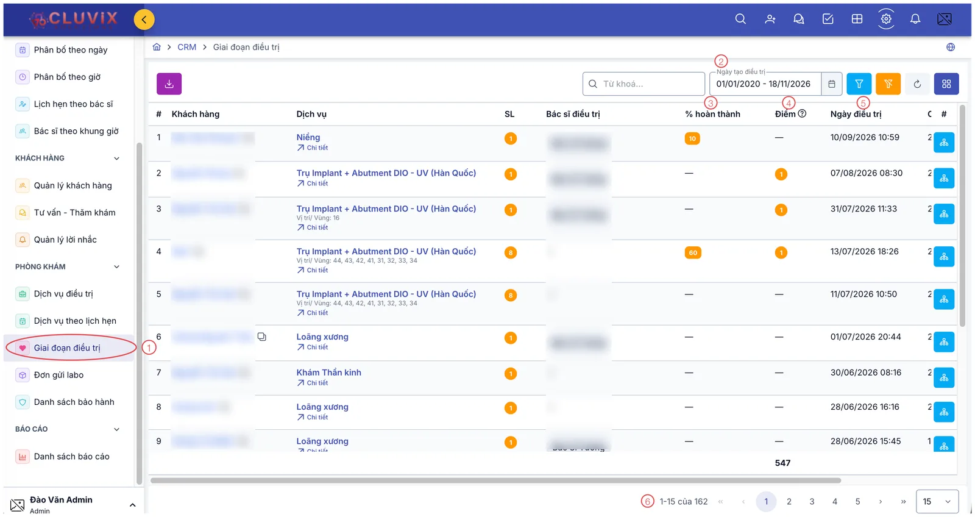Click globe language icon
Viewport: 975px width, 517px height.
(x=951, y=47)
